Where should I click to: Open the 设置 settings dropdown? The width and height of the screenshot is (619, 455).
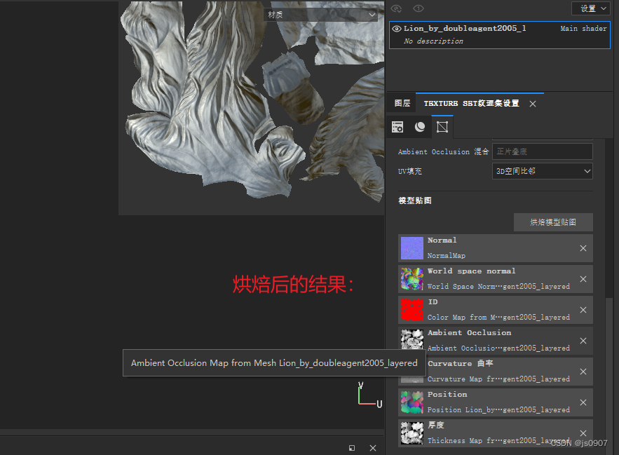[590, 8]
